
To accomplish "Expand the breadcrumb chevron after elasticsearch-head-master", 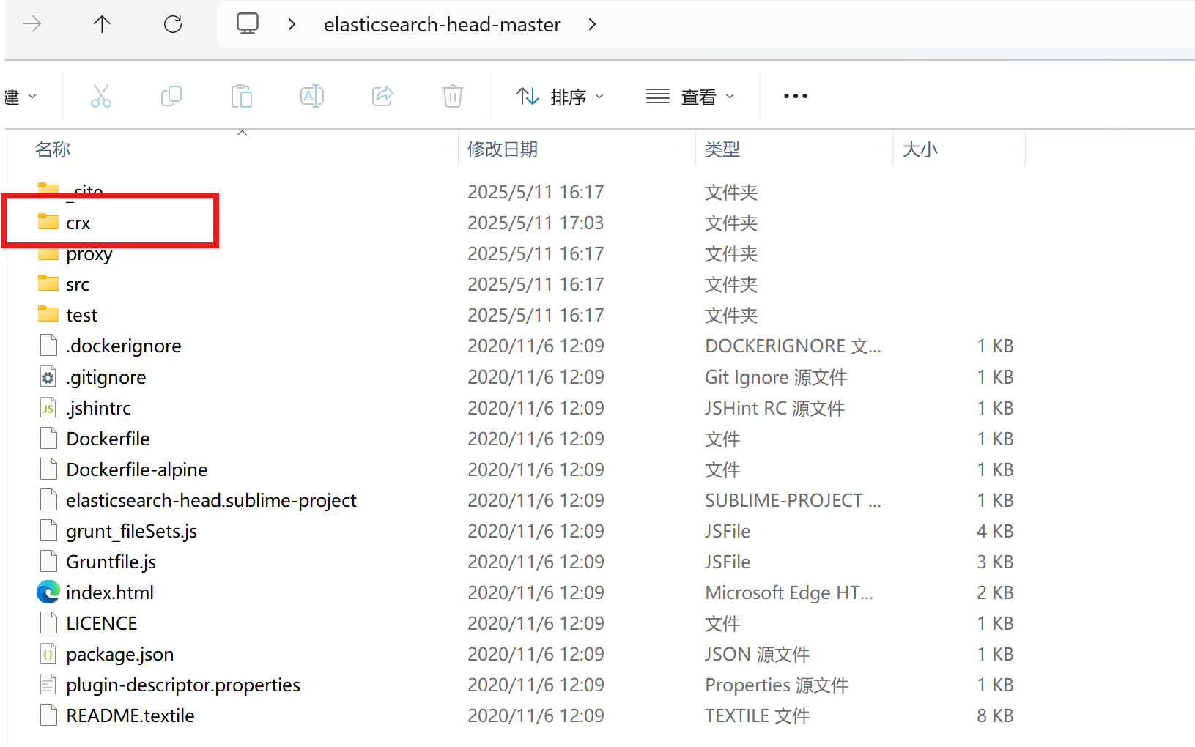I will (592, 24).
